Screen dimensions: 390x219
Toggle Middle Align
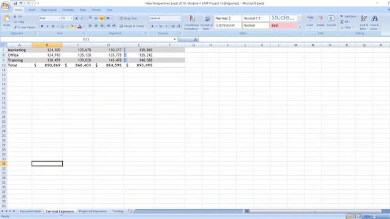(96, 18)
